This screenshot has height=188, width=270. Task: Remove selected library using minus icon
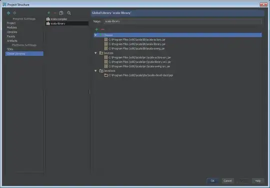point(55,13)
